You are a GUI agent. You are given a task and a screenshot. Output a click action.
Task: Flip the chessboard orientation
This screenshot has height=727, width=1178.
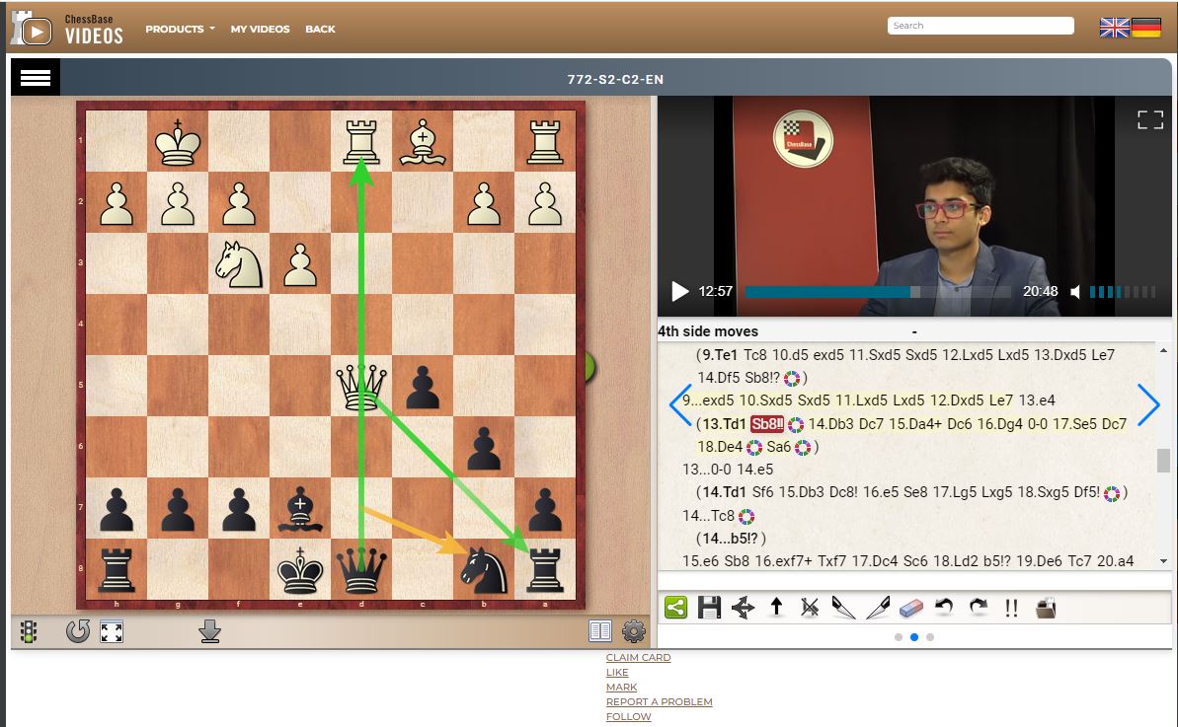click(77, 630)
